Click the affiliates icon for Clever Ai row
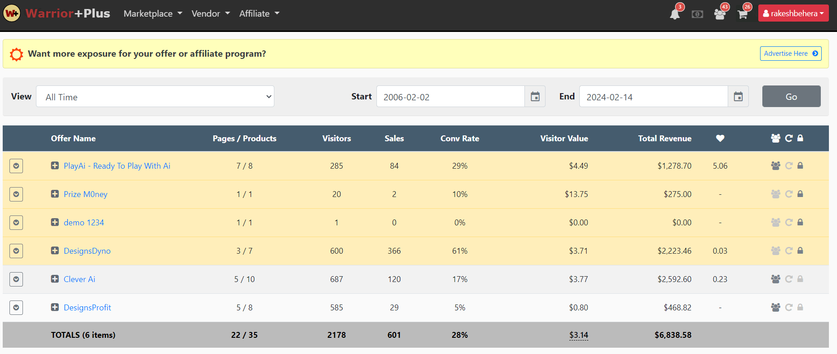This screenshot has width=837, height=354. point(775,279)
